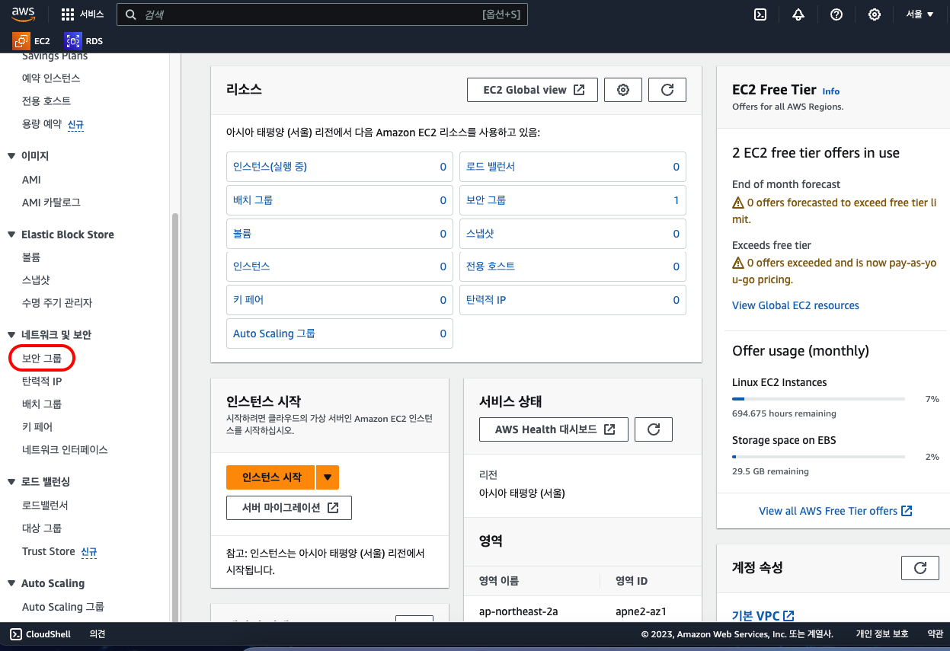Refresh the 서비스 상태 panel
950x651 pixels.
tap(654, 429)
